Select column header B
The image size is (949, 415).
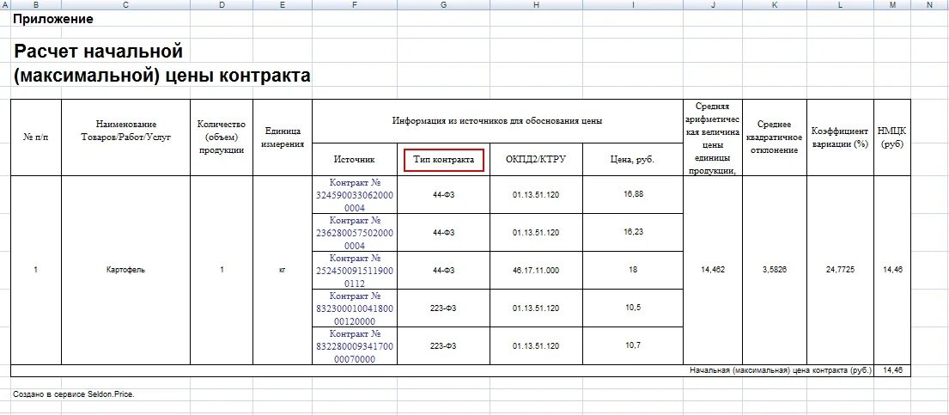coord(36,5)
